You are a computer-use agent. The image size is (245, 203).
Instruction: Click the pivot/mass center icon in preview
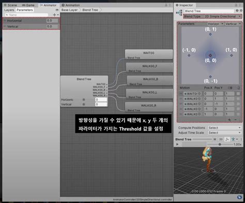[x=227, y=139]
